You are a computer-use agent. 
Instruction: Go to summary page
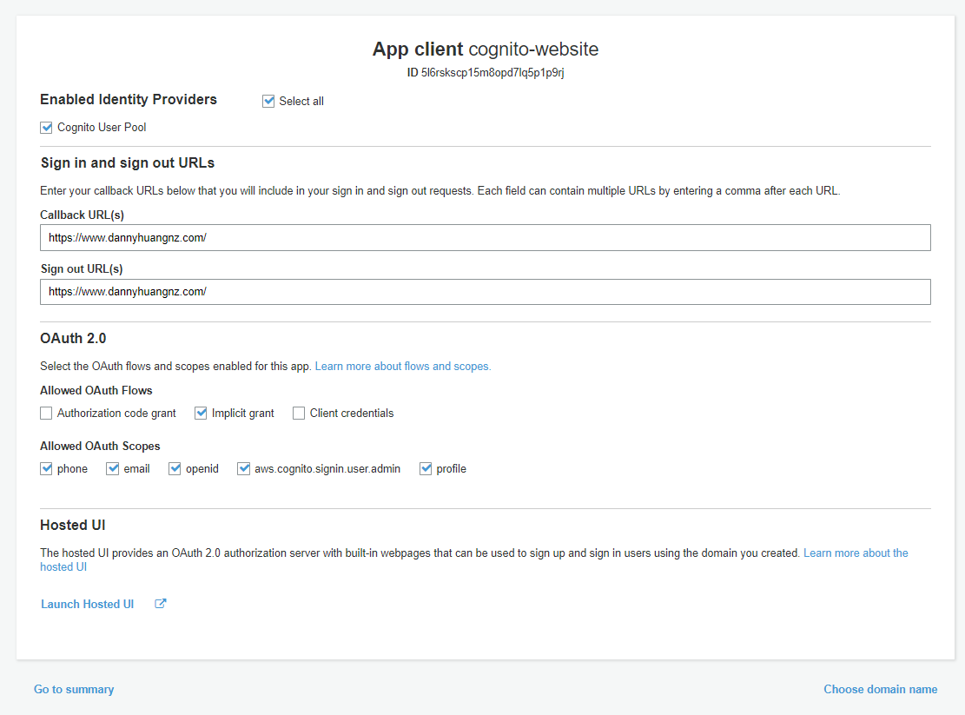click(74, 690)
